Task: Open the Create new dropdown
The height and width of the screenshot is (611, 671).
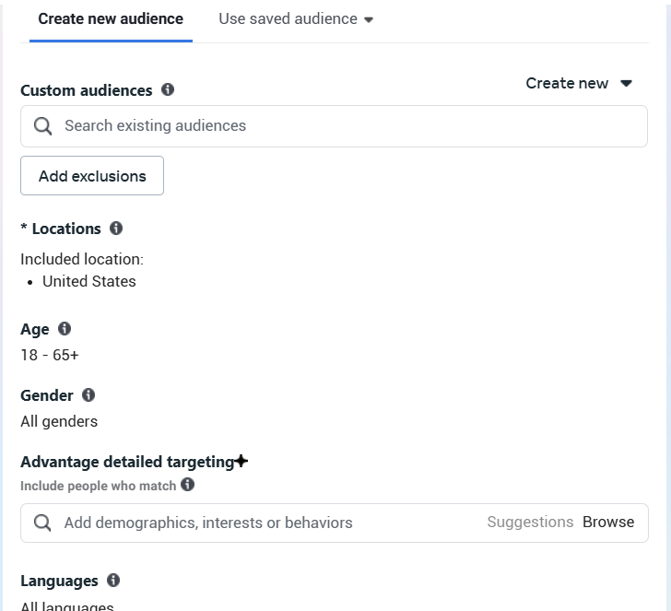Action: (x=579, y=83)
